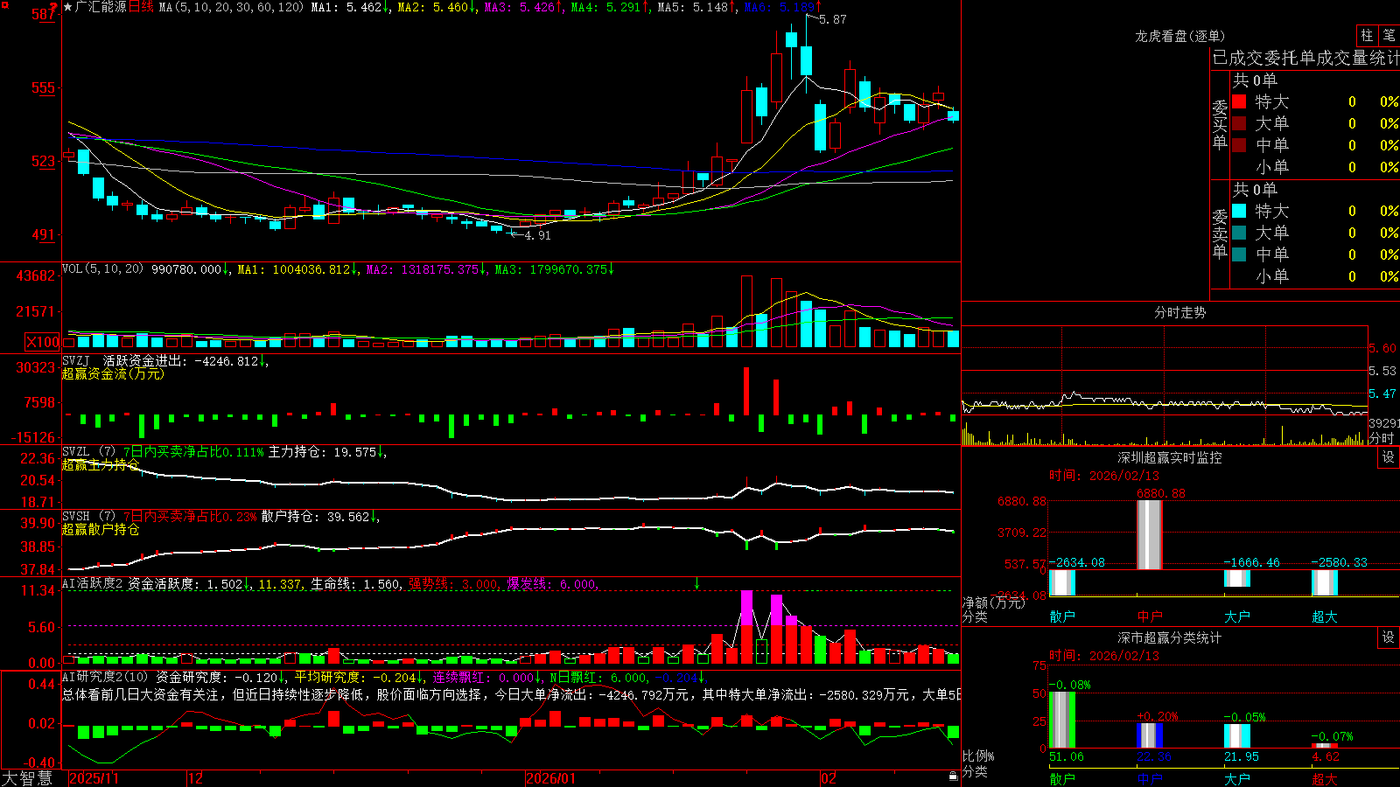Image resolution: width=1400 pixels, height=787 pixels.
Task: Click VOL(5,10,20) indicator label
Action: tap(102, 269)
